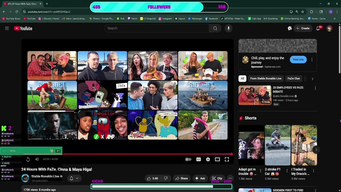
Task: Mute the video with the speaker icon
Action: [37, 159]
